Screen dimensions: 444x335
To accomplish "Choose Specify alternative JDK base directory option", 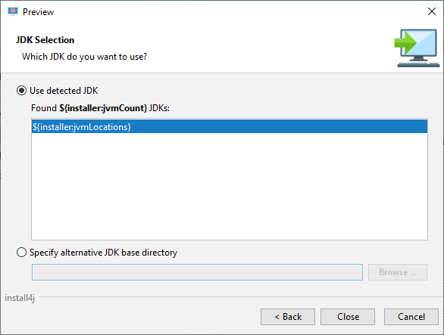I will 21,253.
